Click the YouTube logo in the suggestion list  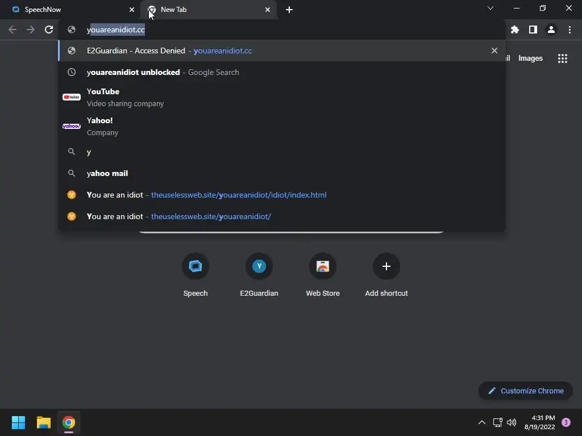click(x=72, y=97)
